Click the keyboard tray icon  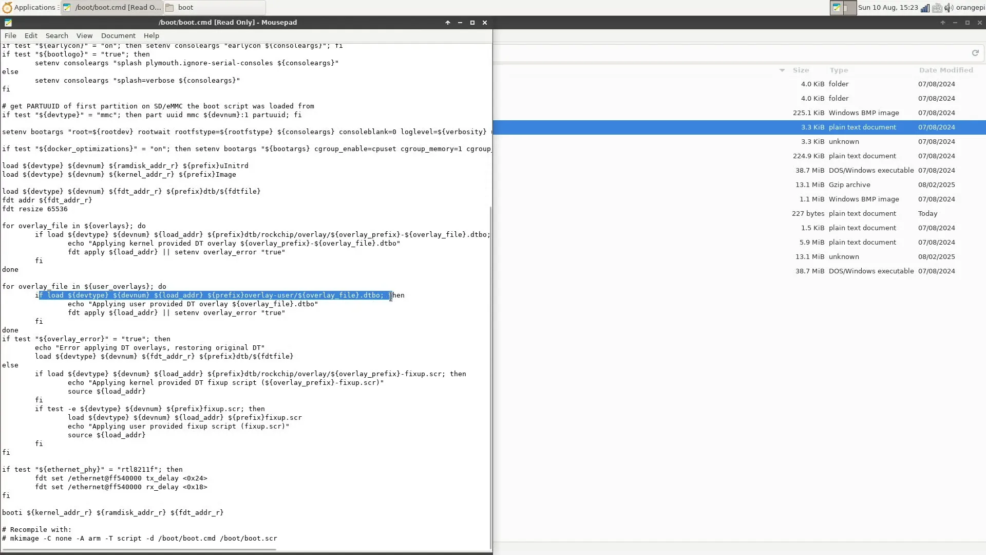[937, 8]
